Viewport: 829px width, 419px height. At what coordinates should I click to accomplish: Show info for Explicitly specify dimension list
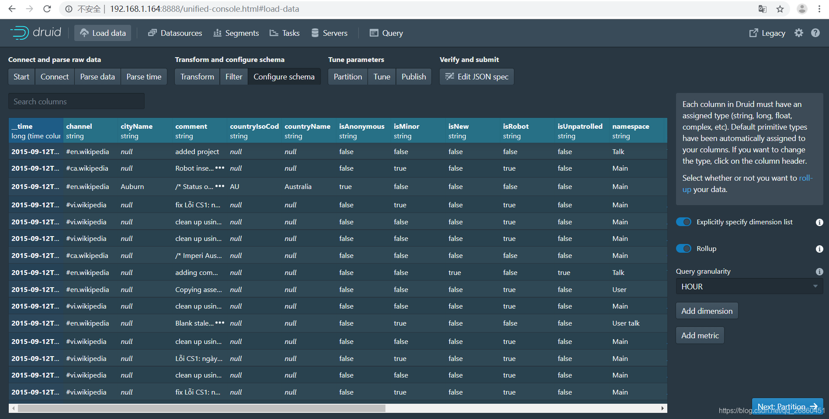pos(819,222)
